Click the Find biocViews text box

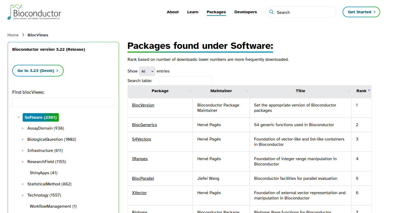click(63, 102)
